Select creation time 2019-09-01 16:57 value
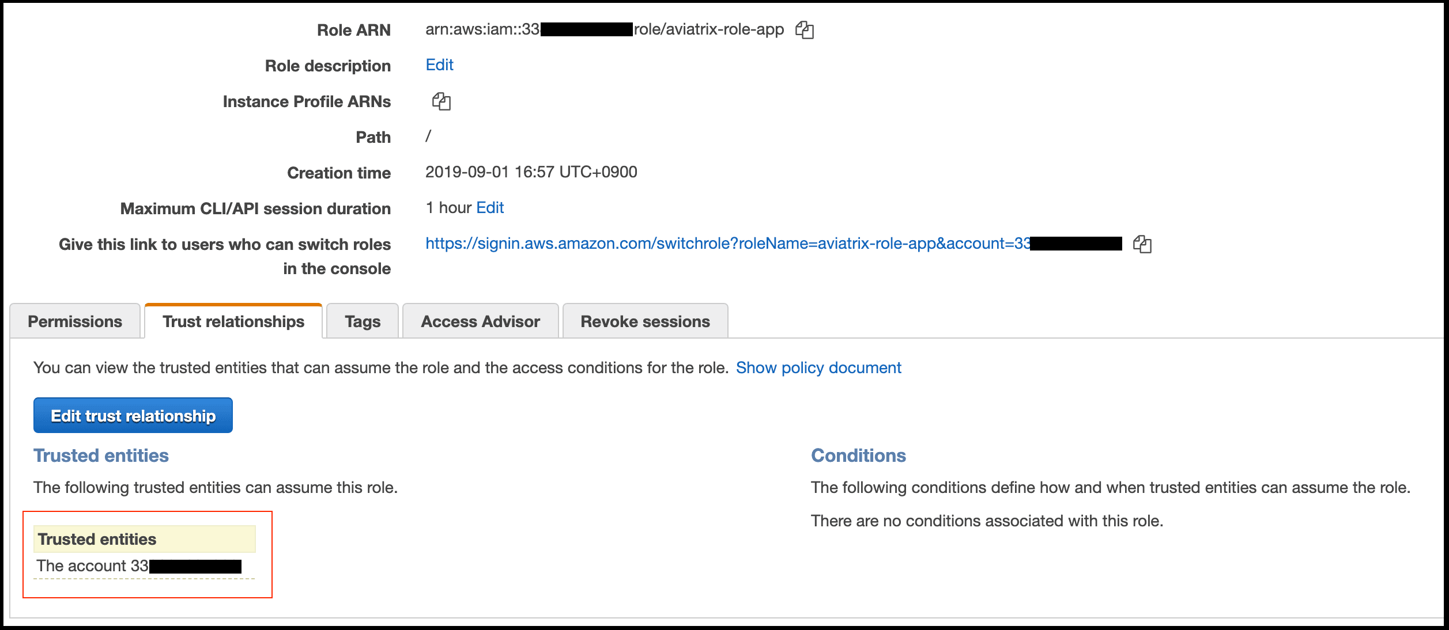 click(x=531, y=172)
